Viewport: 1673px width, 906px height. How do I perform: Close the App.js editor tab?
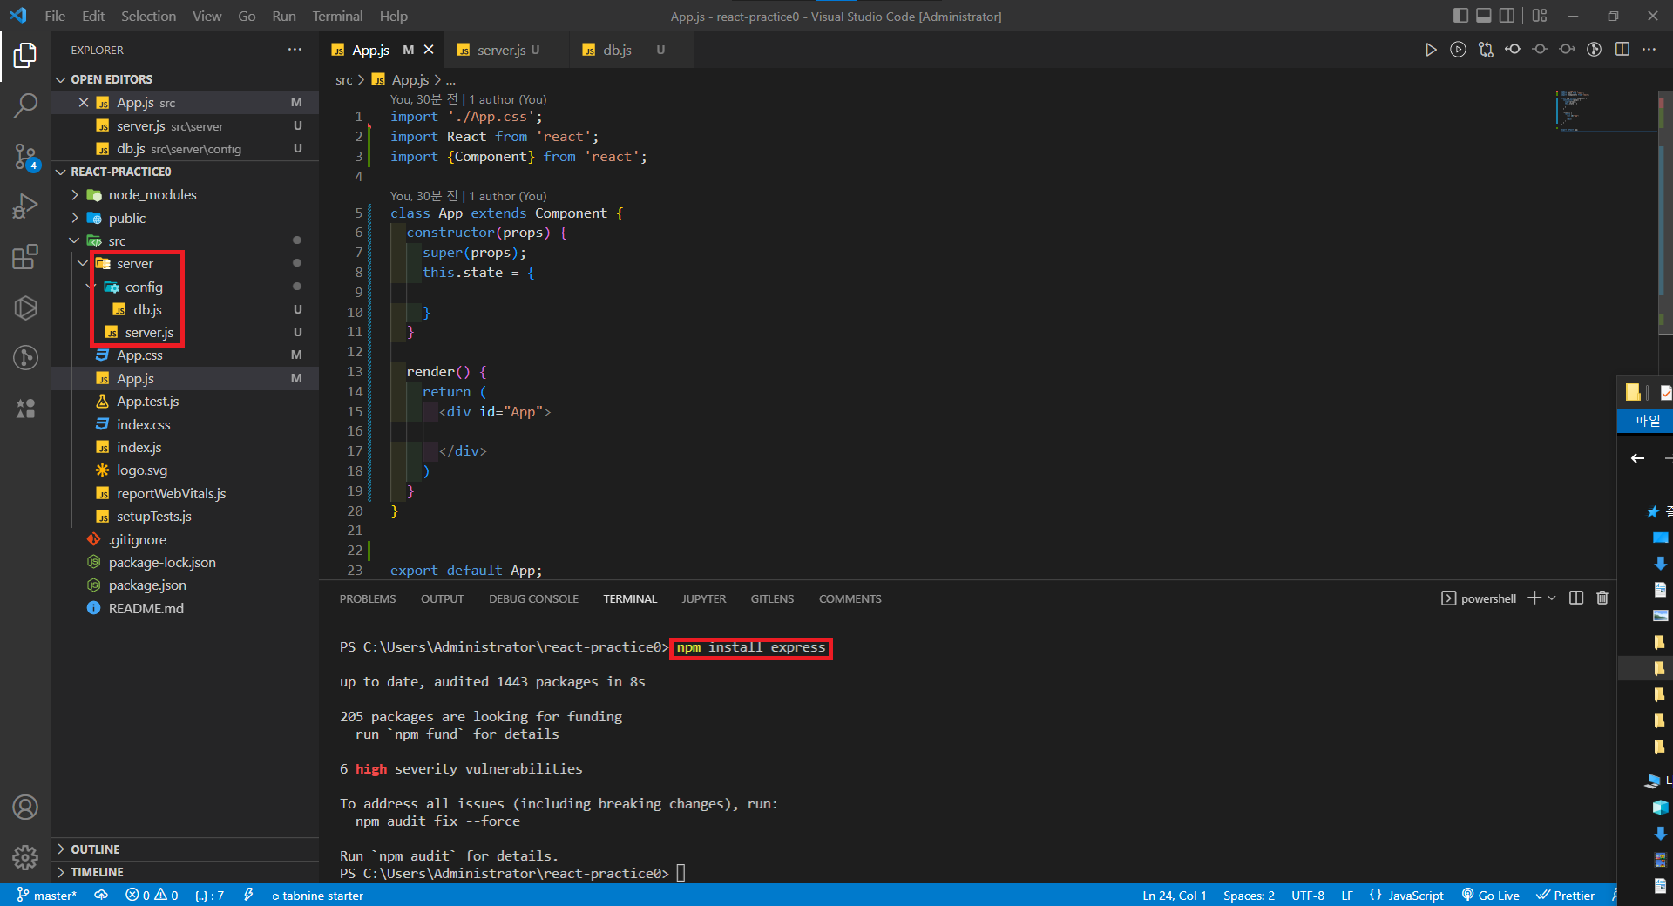click(x=429, y=50)
